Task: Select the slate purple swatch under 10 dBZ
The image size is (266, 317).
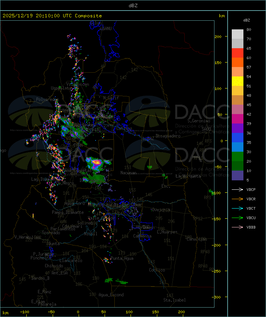Action: 237,175
